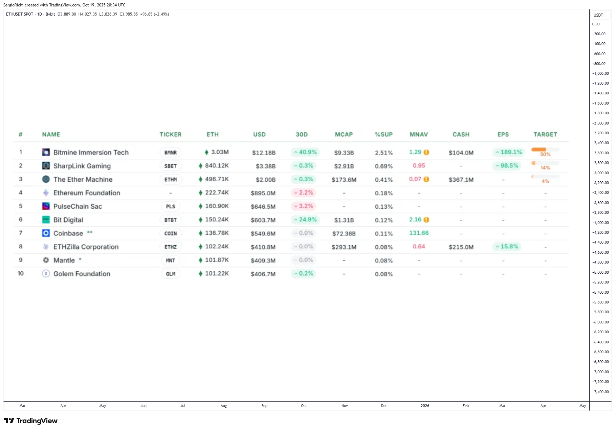Select the BTBT ticker badge

[x=171, y=220]
